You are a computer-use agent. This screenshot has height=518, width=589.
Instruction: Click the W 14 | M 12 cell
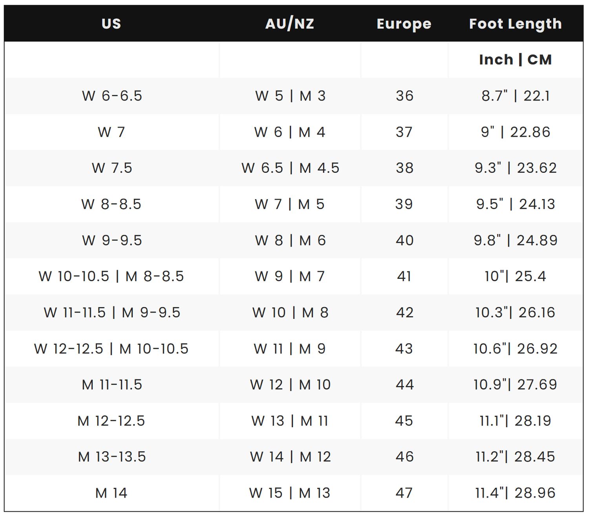click(x=290, y=457)
